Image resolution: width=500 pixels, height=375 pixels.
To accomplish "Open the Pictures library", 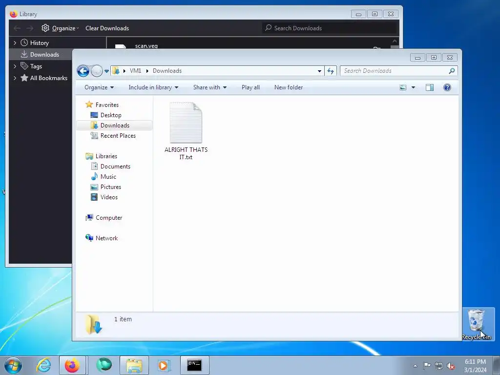I will point(111,187).
